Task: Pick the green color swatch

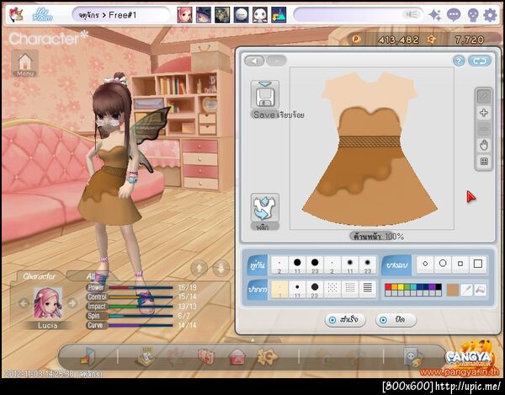Action: tap(407, 287)
